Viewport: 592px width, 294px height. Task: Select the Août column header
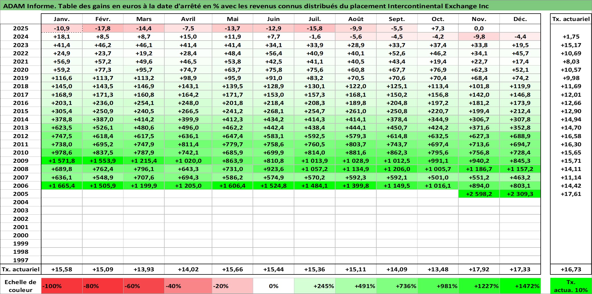click(356, 19)
